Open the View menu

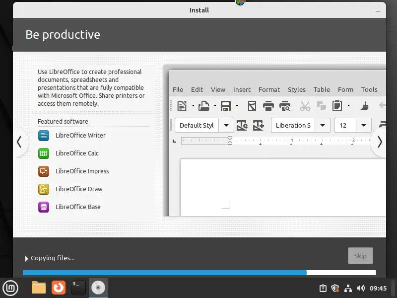click(x=218, y=90)
